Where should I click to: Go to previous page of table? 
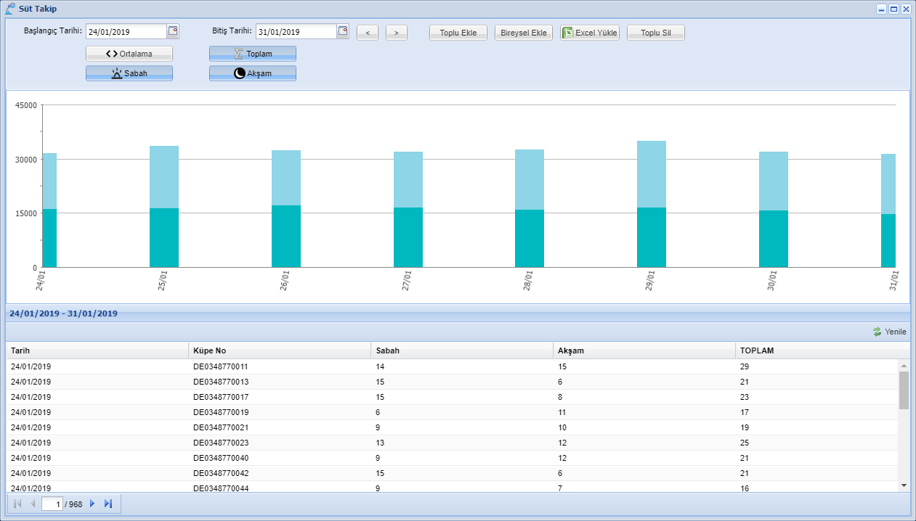click(33, 504)
